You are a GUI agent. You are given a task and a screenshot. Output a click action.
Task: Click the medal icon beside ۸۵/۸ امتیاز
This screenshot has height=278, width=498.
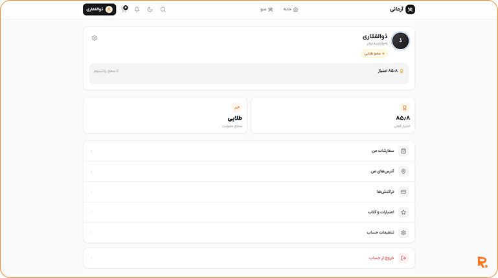point(402,71)
